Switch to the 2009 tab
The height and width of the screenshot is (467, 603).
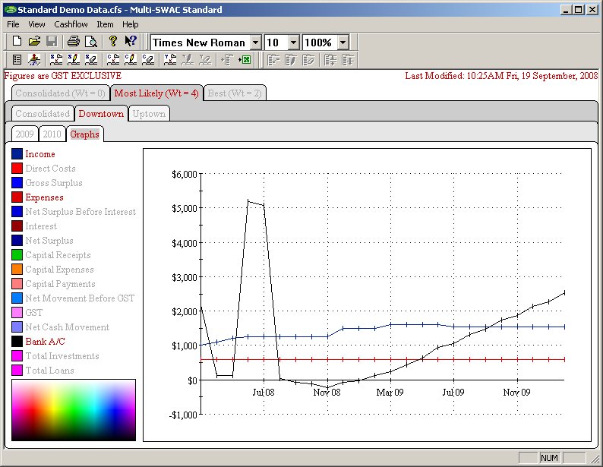tap(24, 134)
